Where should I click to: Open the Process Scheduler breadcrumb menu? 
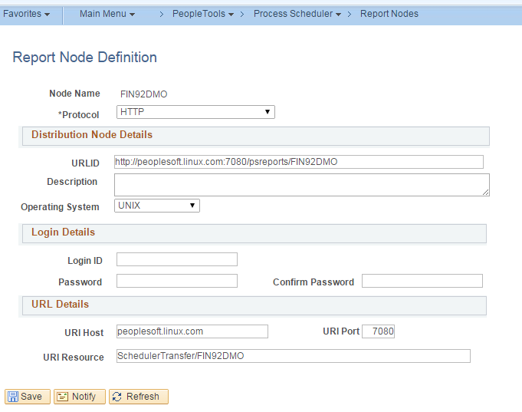(x=297, y=14)
